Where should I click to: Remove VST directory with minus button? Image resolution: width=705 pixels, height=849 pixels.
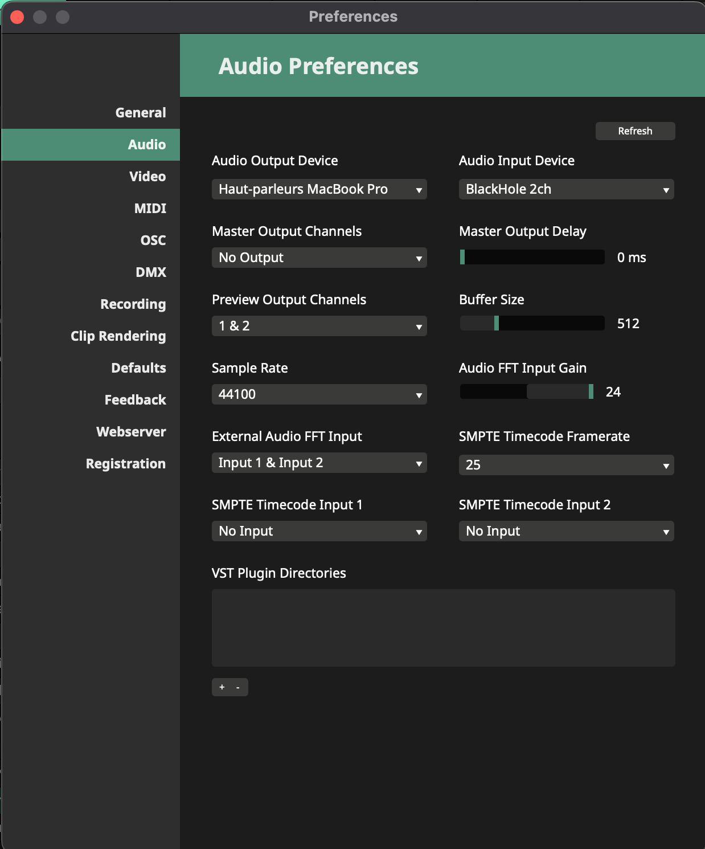[238, 687]
